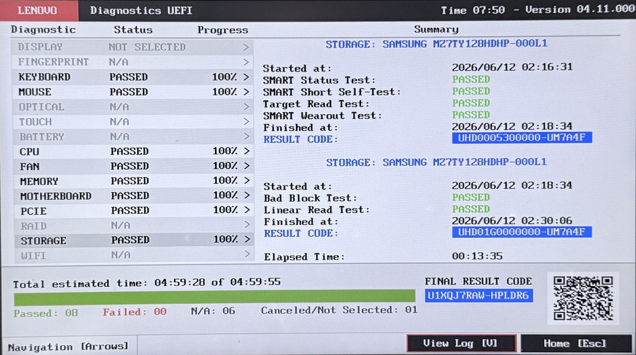Click Time 07:50 in header
636x355 pixels.
473,10
